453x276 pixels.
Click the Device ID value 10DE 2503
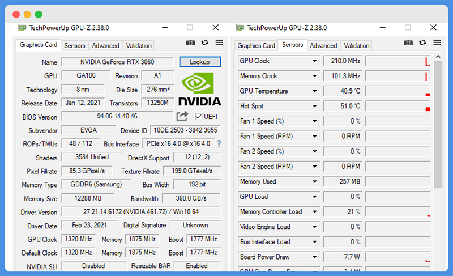[185, 130]
